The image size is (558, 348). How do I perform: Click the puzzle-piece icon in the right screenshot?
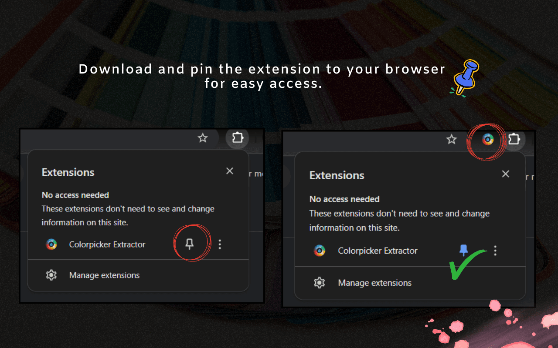[x=514, y=139]
